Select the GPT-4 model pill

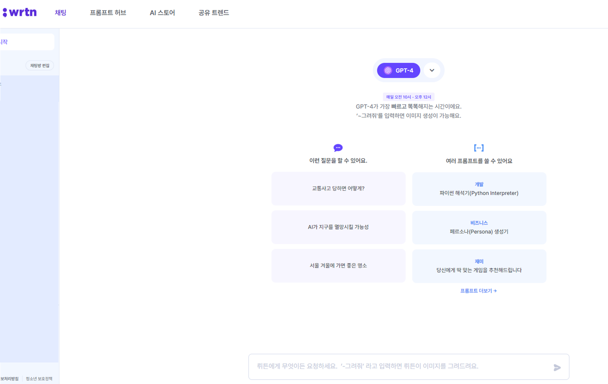coord(398,70)
